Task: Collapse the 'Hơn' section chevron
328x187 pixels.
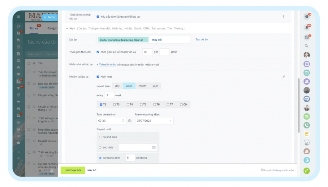Action: 67,29
